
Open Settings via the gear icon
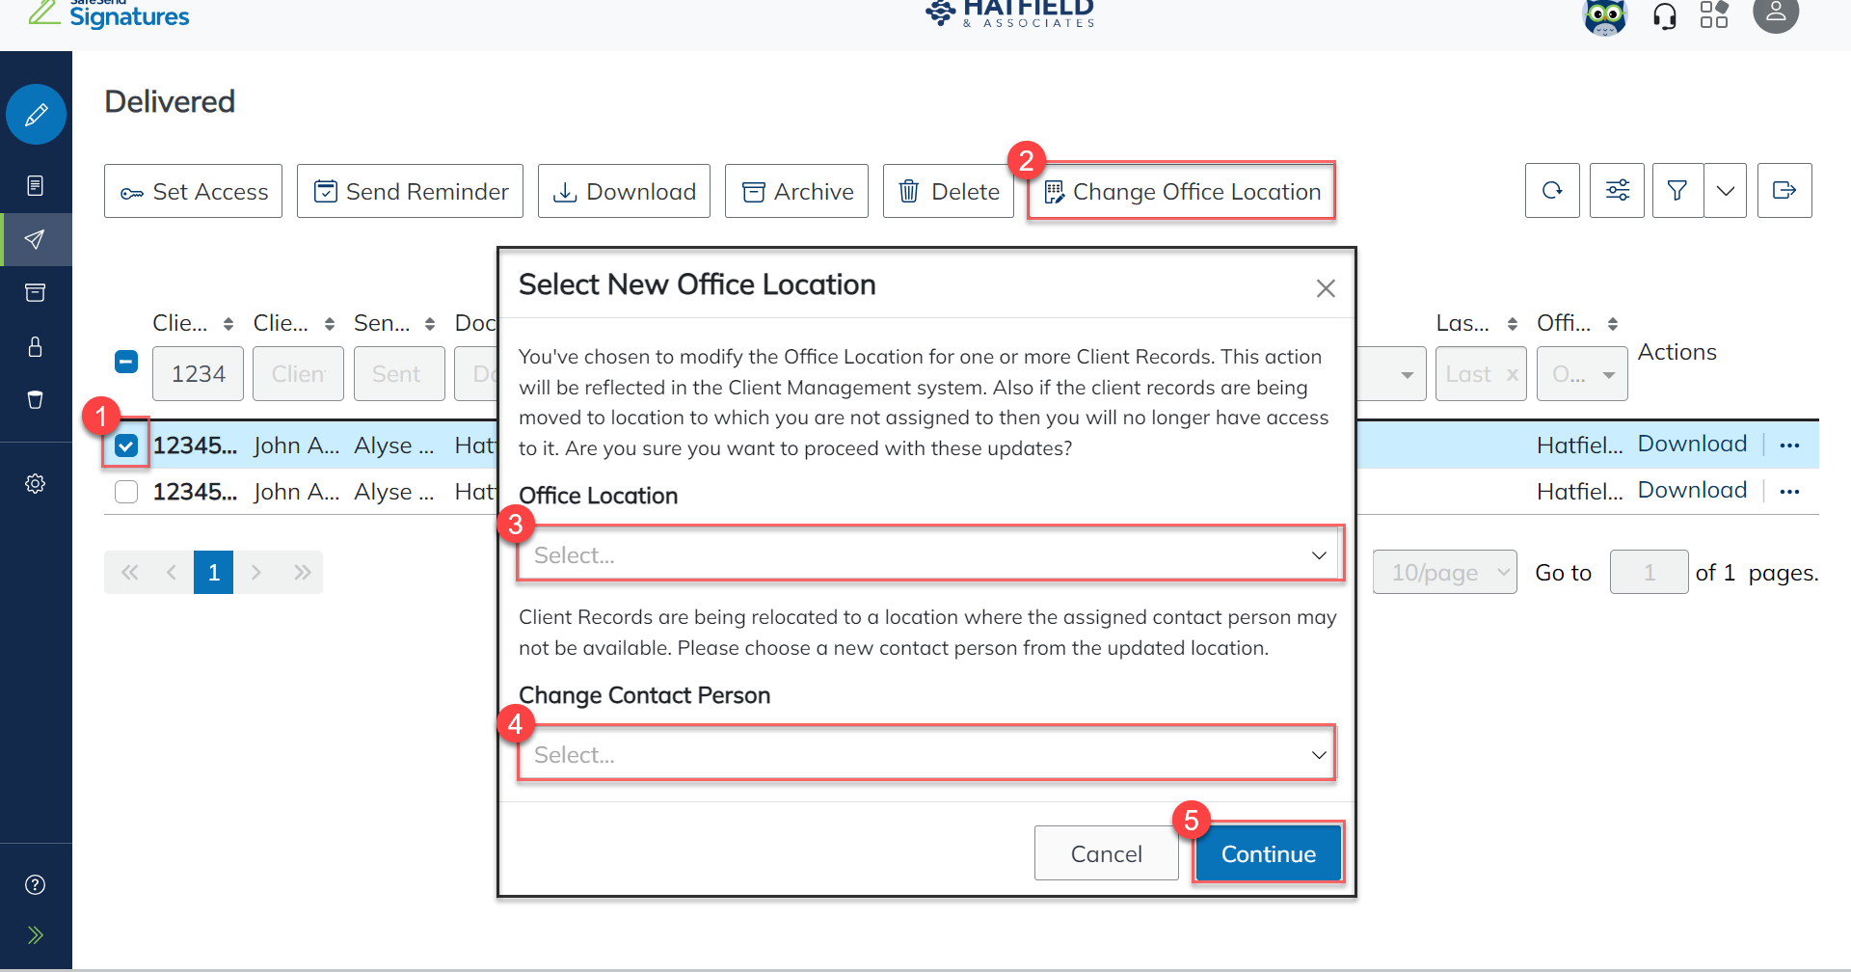point(36,483)
